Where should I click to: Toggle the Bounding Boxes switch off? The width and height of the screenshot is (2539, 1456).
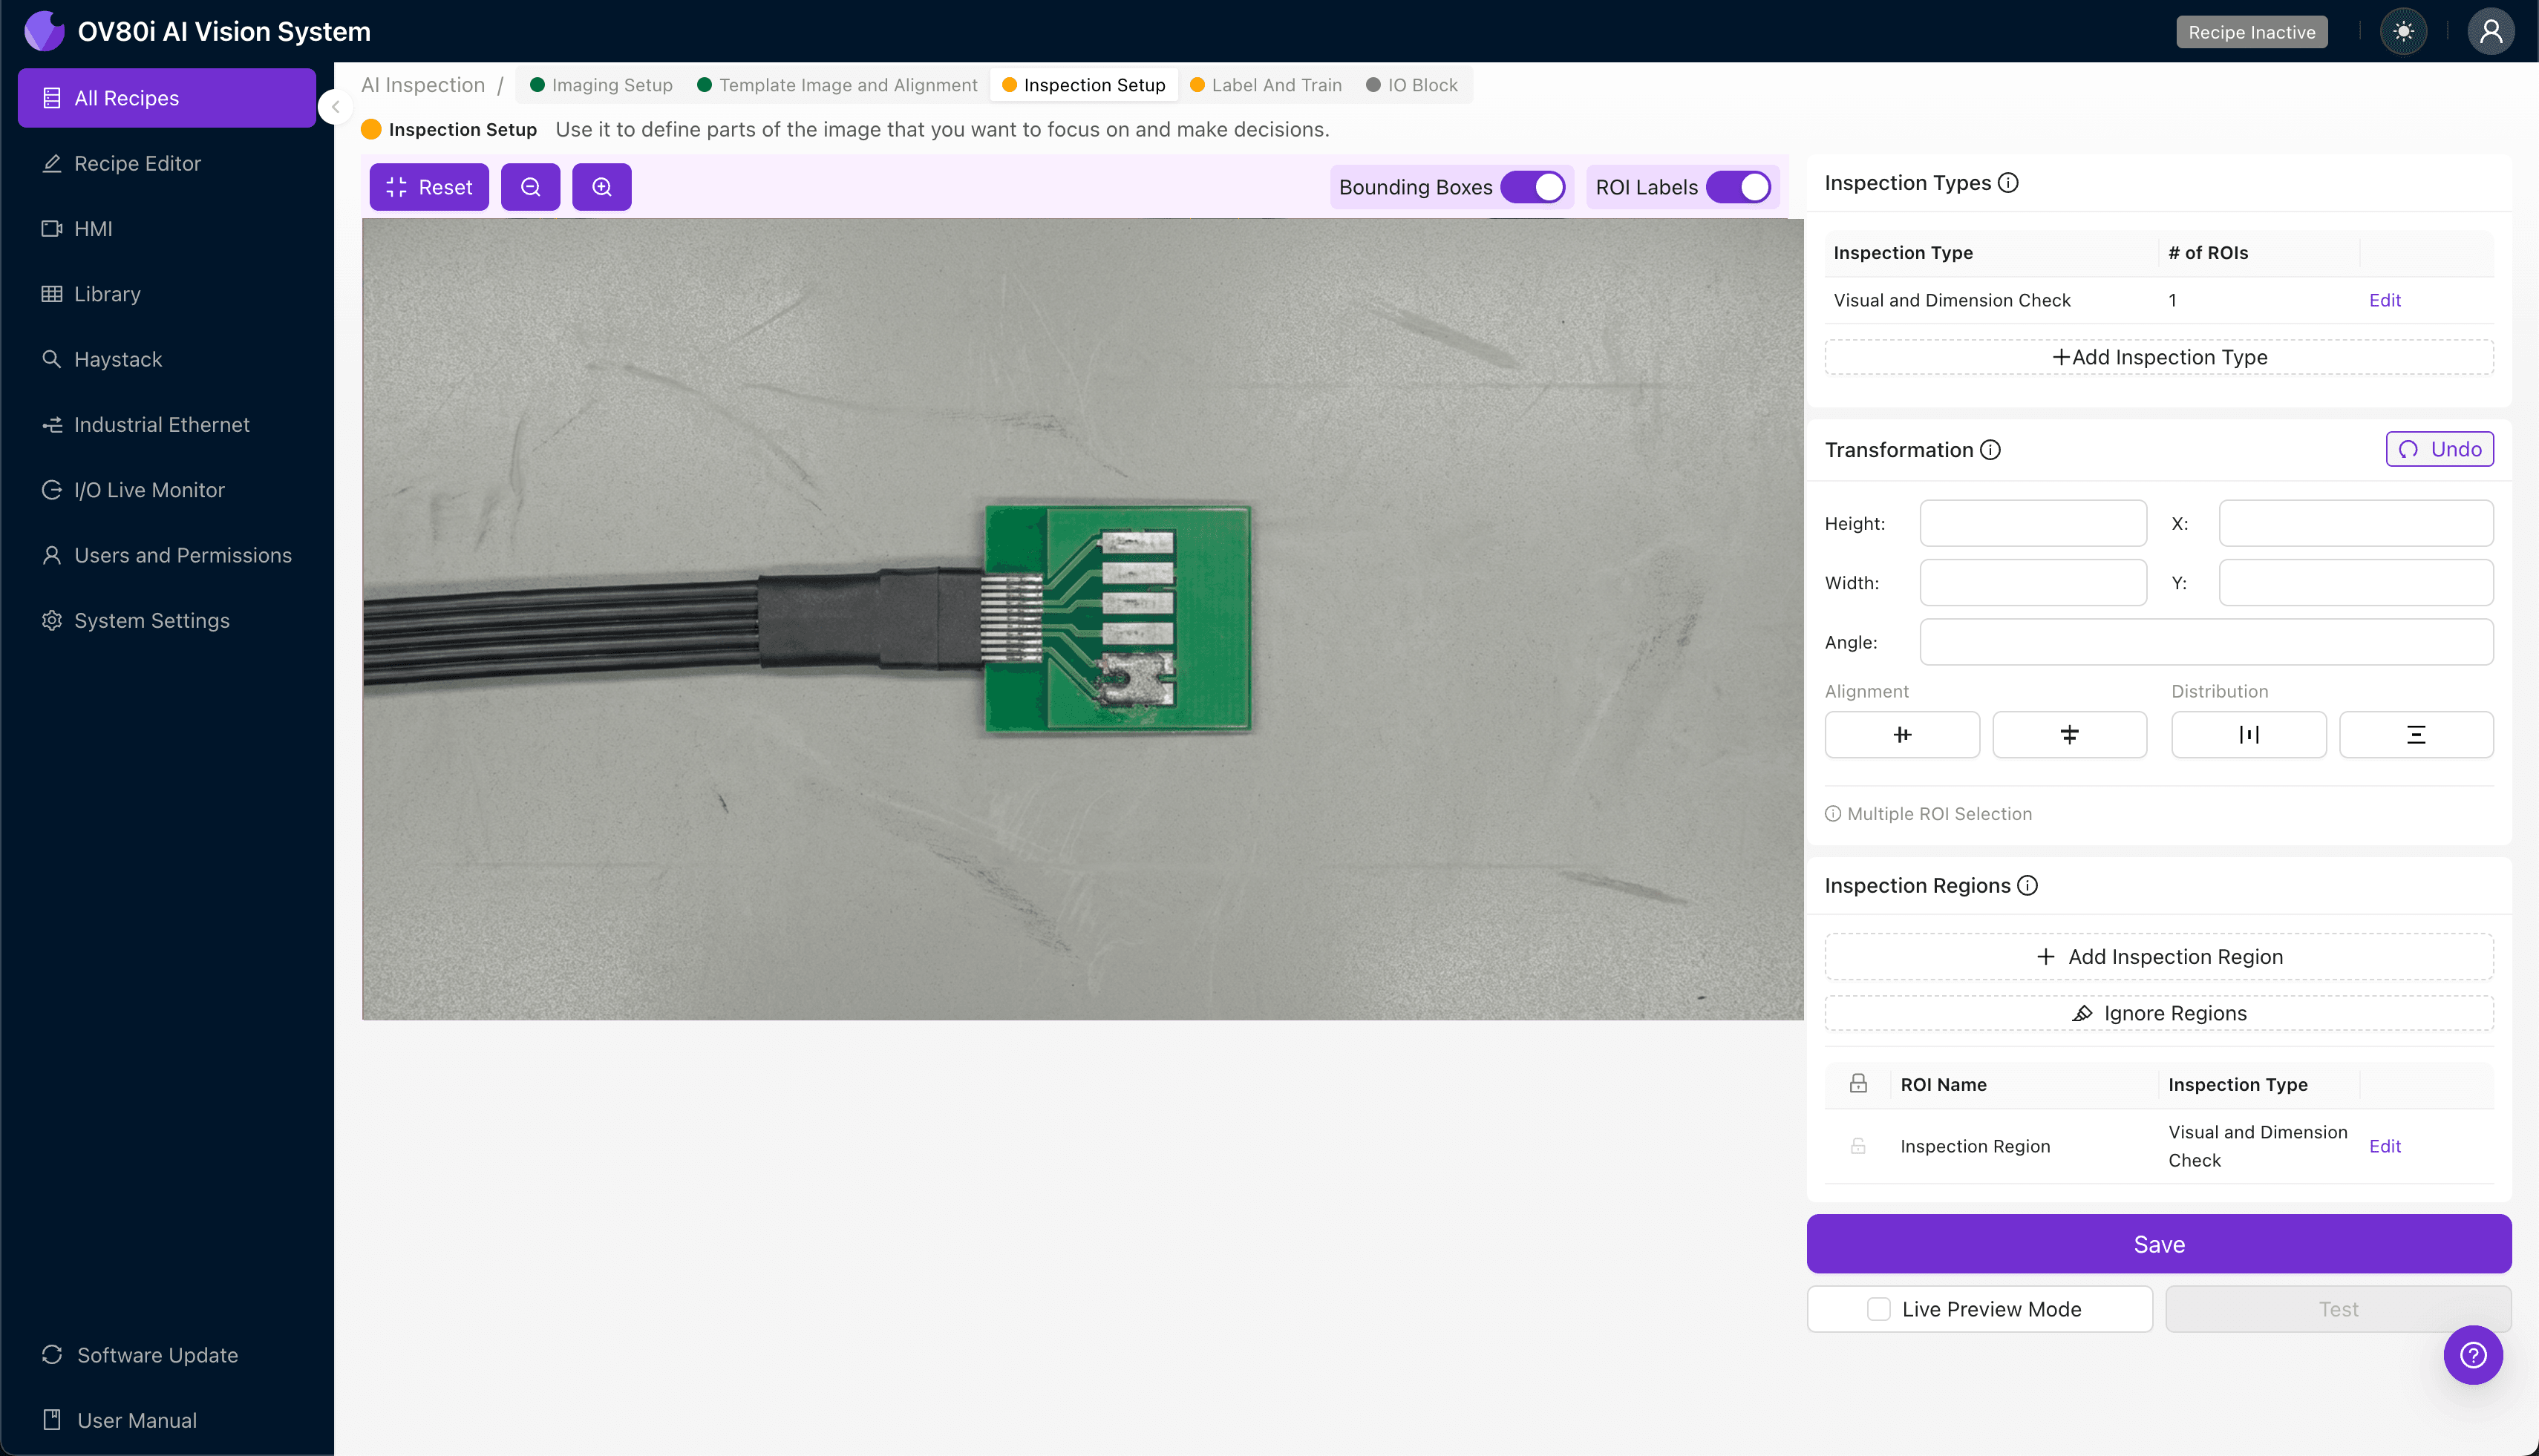tap(1534, 186)
